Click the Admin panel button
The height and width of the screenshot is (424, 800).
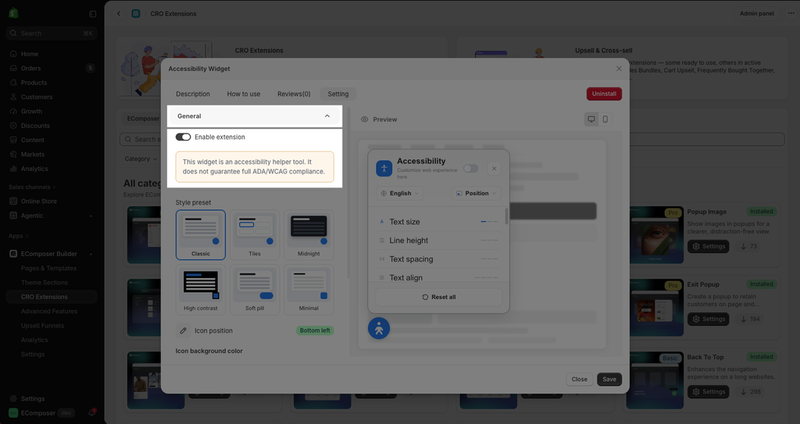pyautogui.click(x=756, y=14)
